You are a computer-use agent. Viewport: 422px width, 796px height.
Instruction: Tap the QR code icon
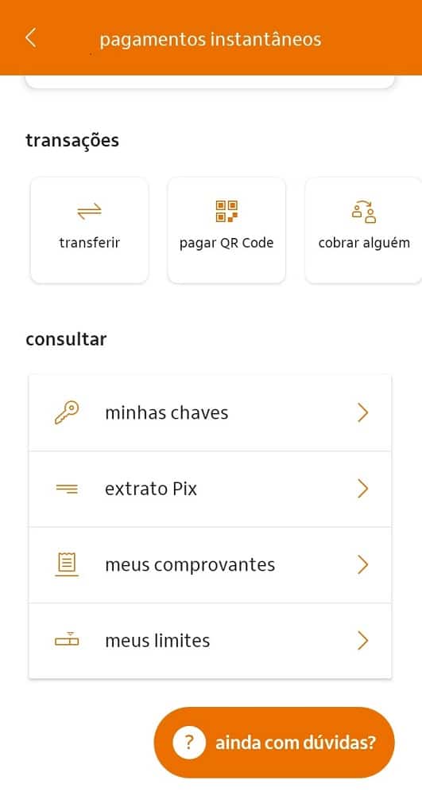pyautogui.click(x=226, y=211)
